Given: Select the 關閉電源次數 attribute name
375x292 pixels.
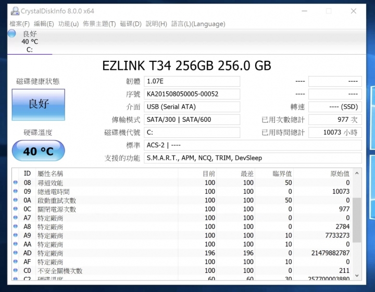Looking at the screenshot, I should [57, 209].
